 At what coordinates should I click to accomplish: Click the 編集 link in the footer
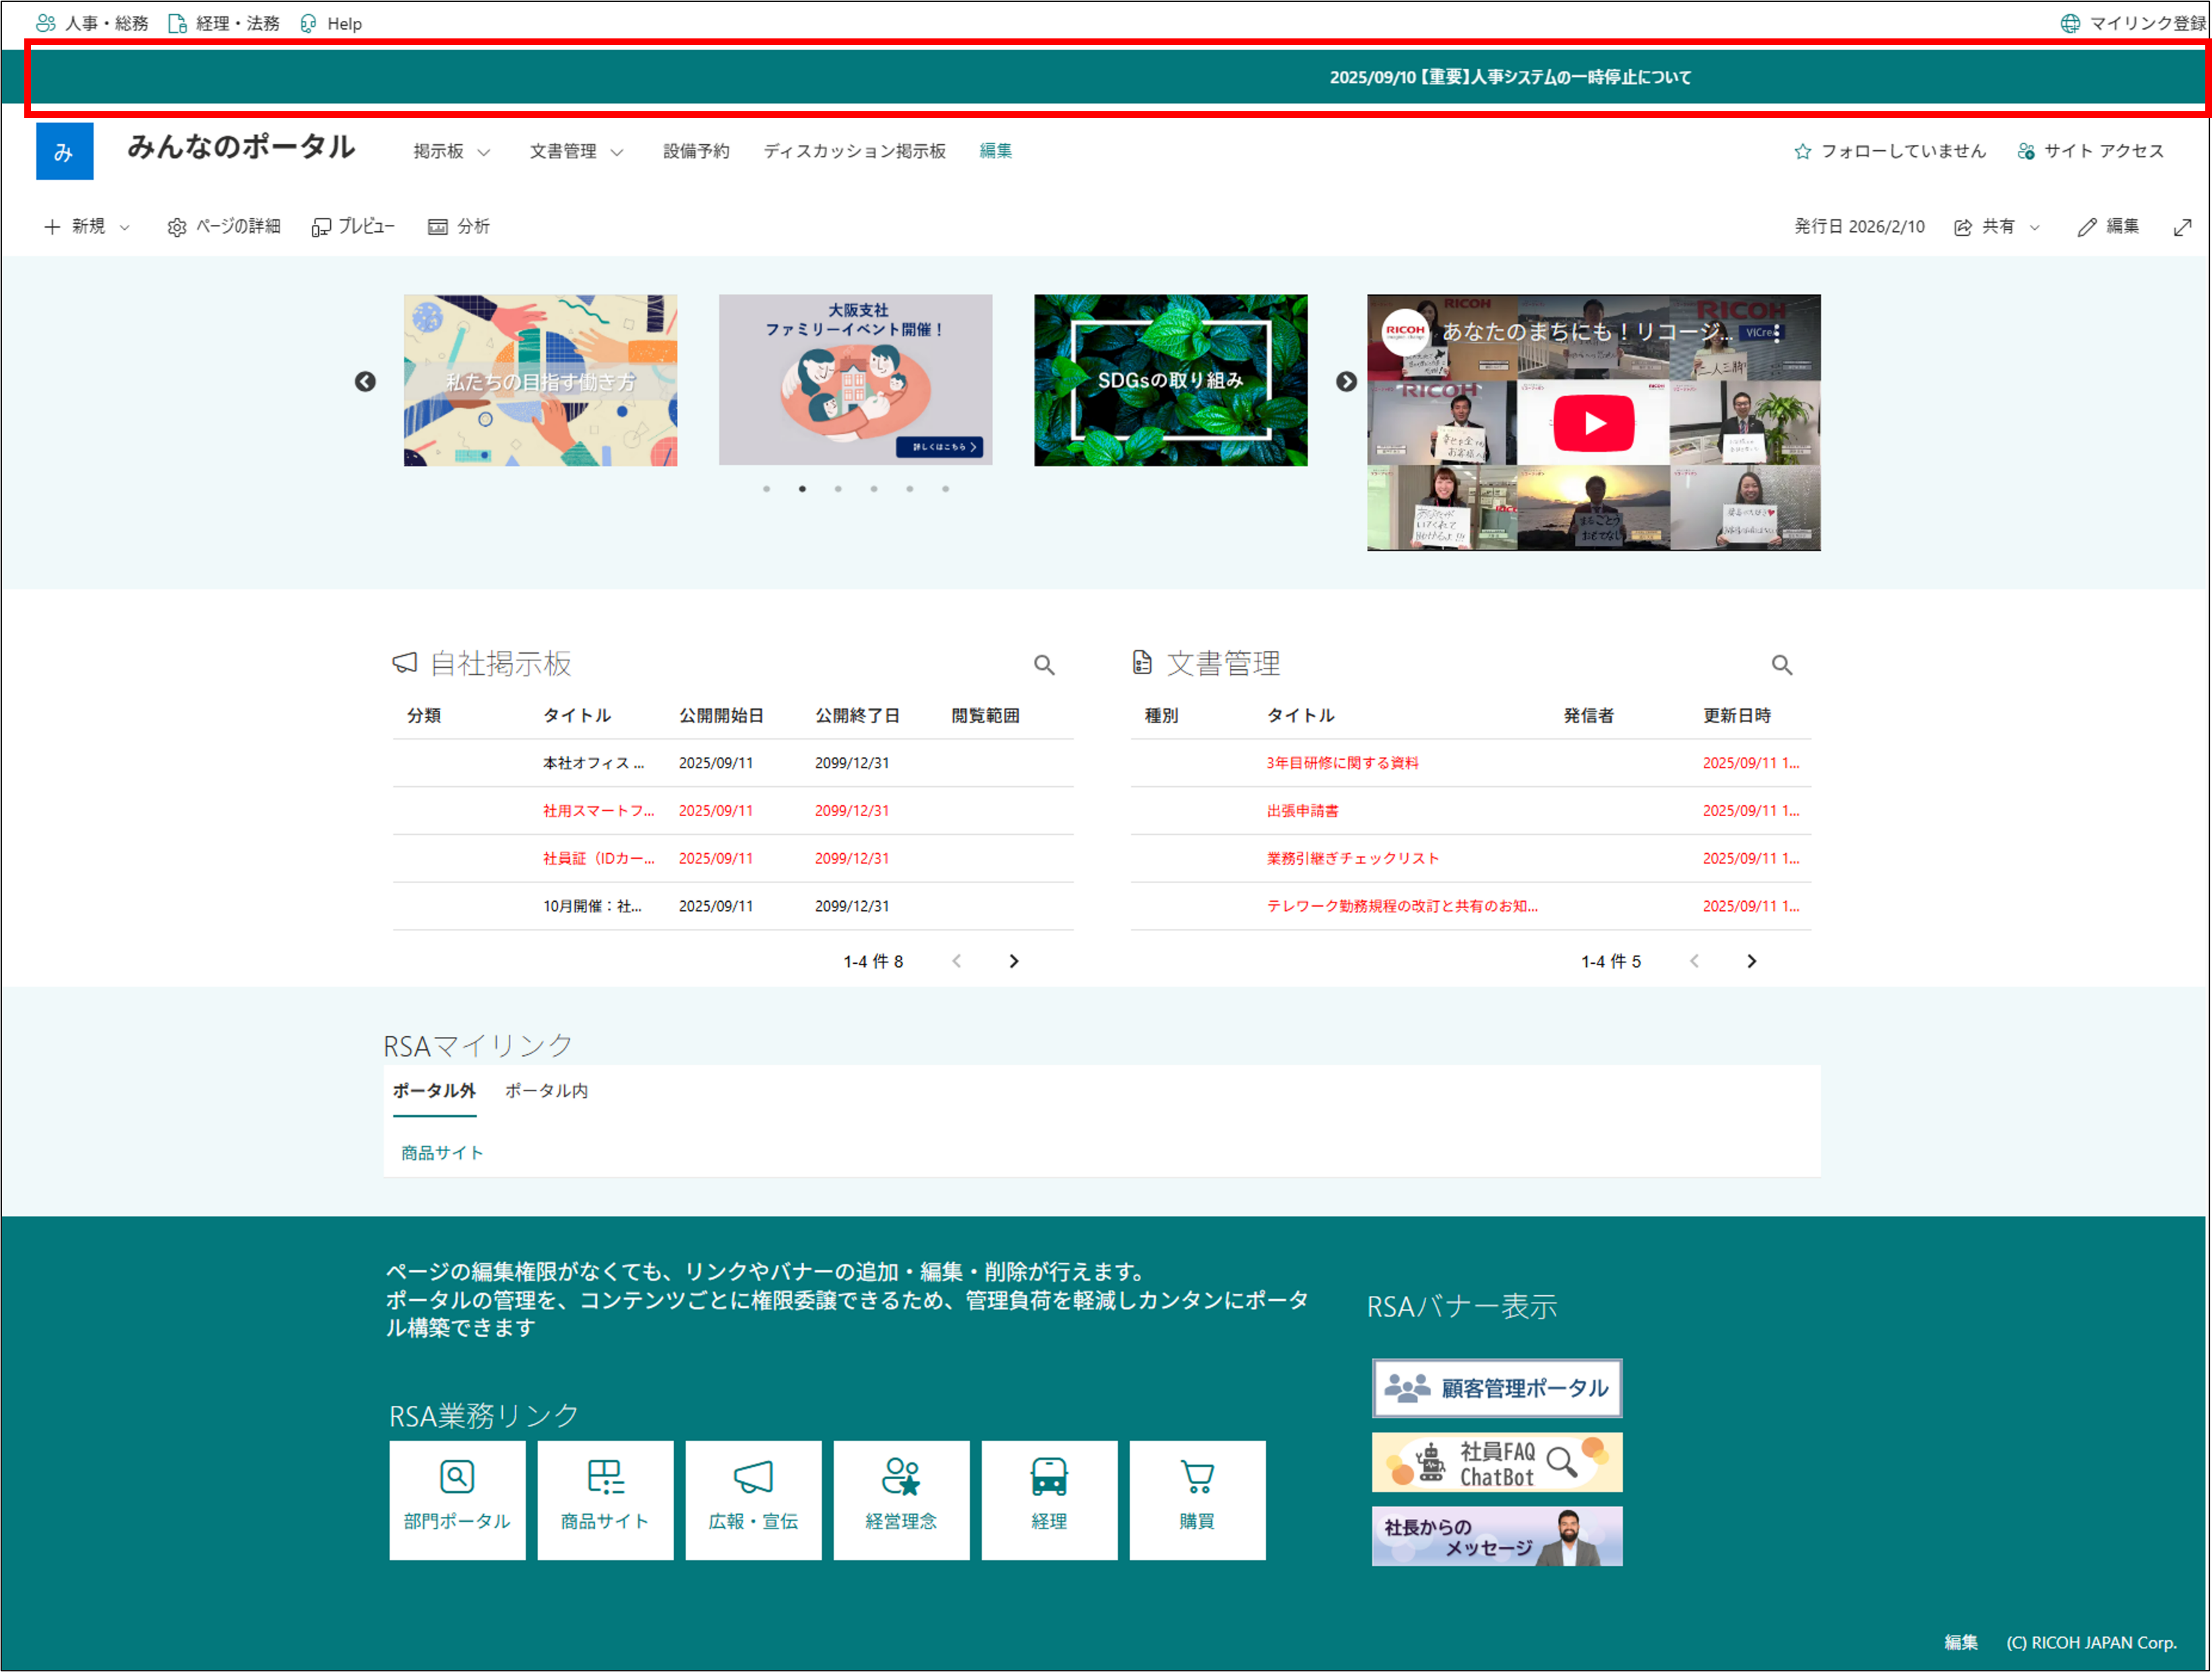(1960, 1642)
